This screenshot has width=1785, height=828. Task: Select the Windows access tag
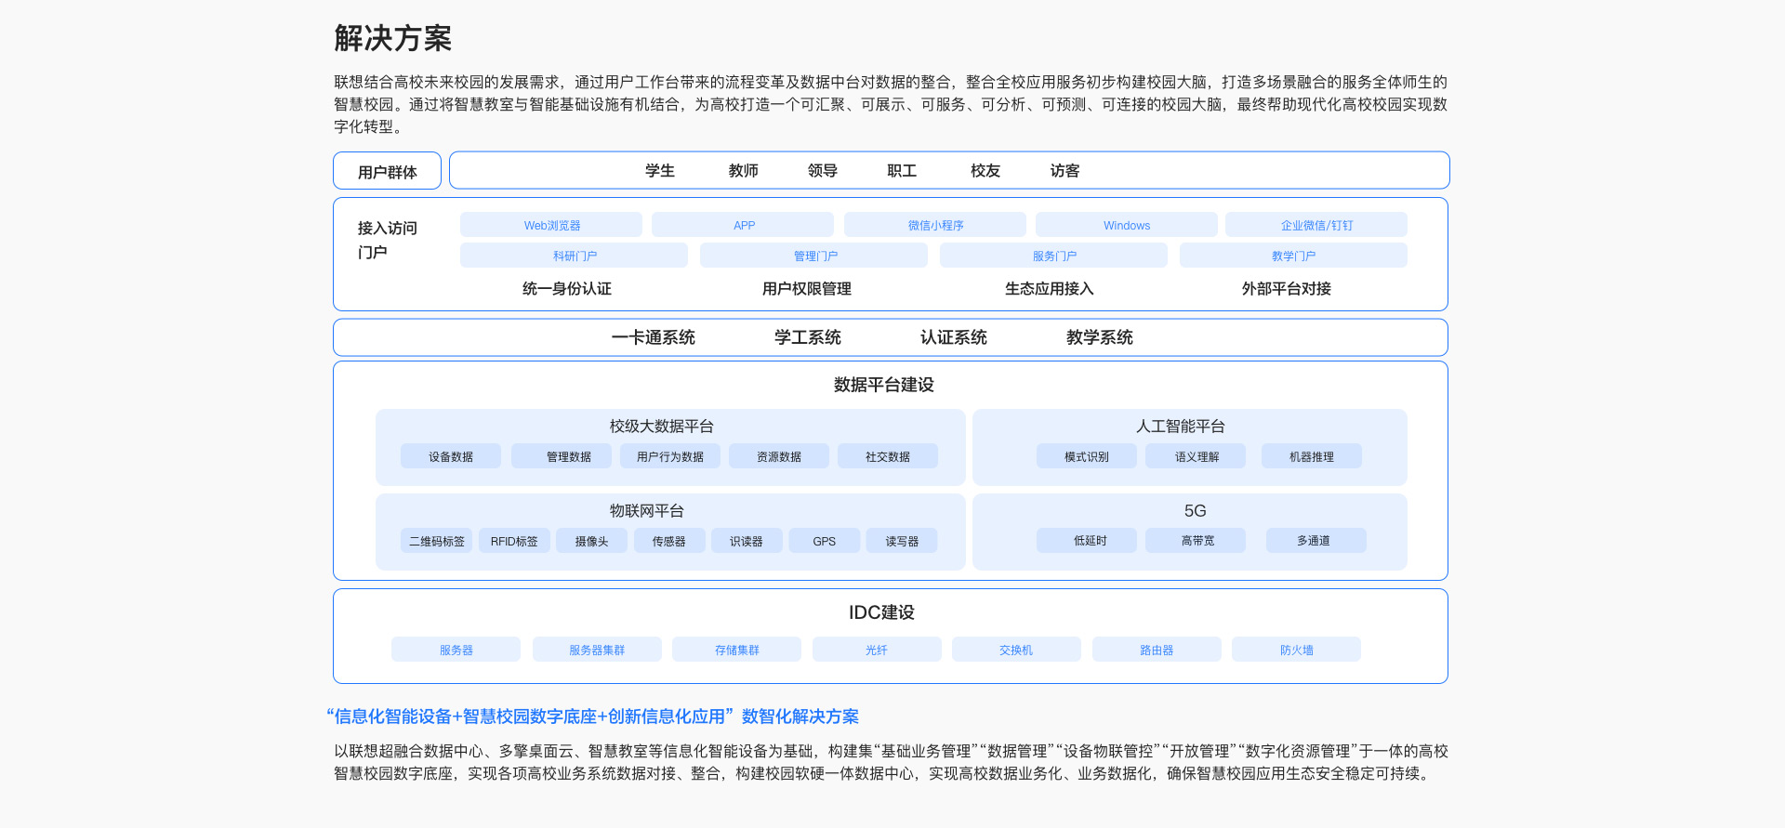[x=1126, y=225]
